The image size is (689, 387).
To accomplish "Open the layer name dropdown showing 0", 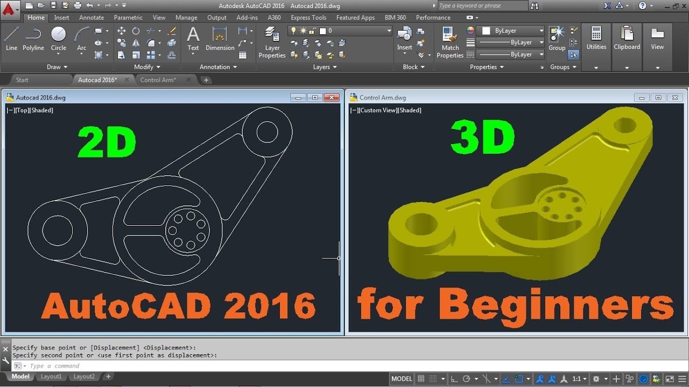I will click(340, 31).
